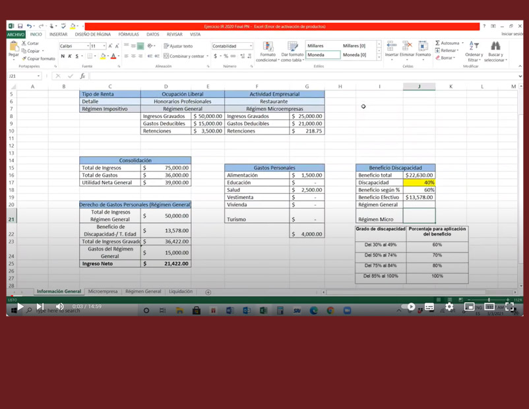
Task: Expand the Contabilidad number format dropdown
Action: tap(251, 46)
